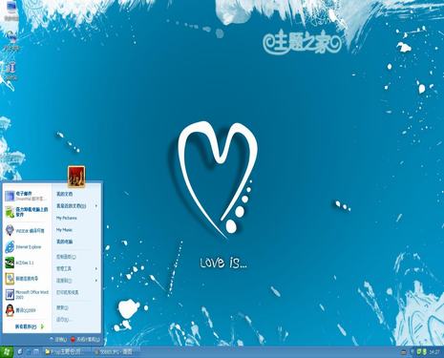The height and width of the screenshot is (358, 444).
Task: Click the user account picture above Start menu
Action: pos(76,177)
